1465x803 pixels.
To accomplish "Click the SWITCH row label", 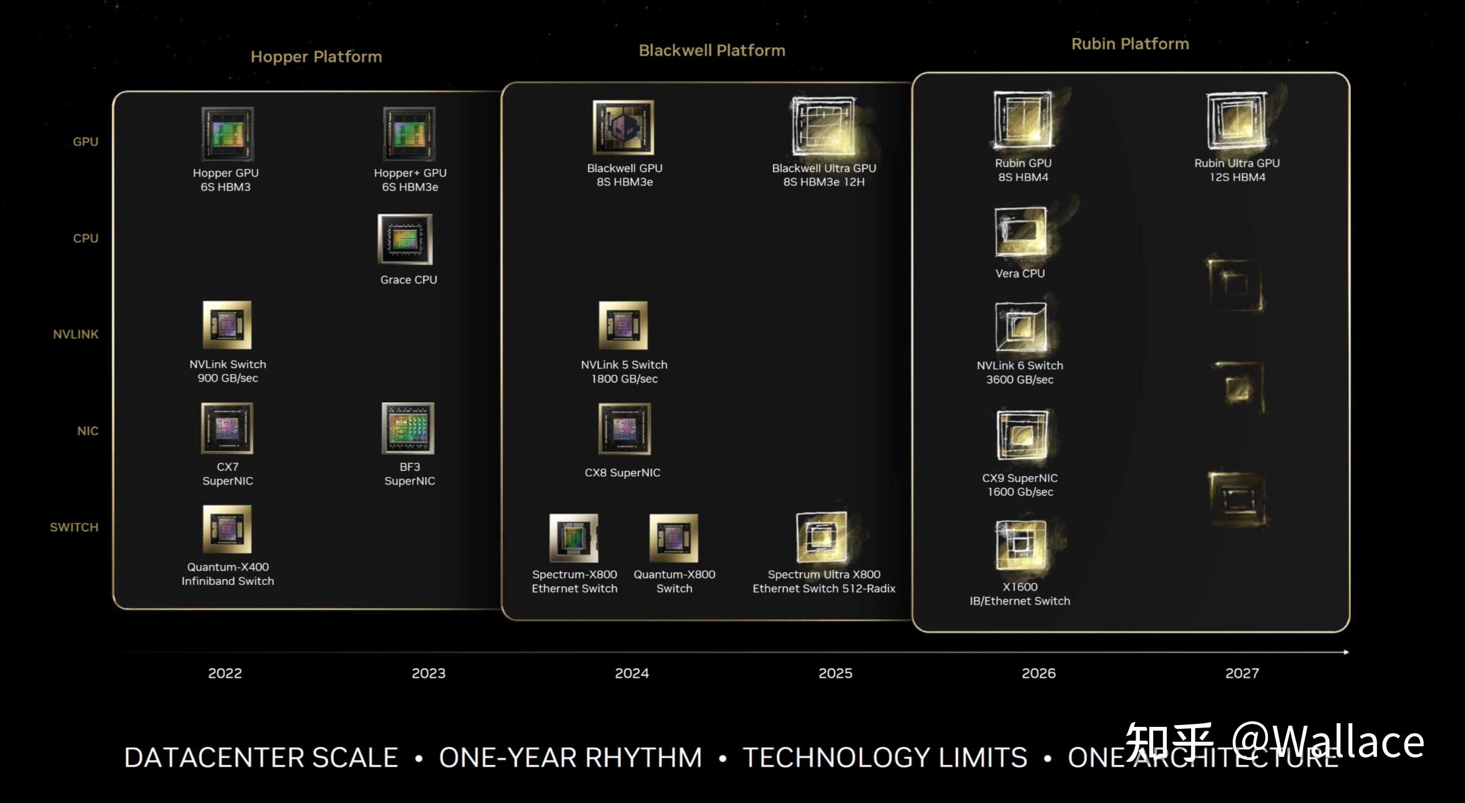I will [x=74, y=527].
